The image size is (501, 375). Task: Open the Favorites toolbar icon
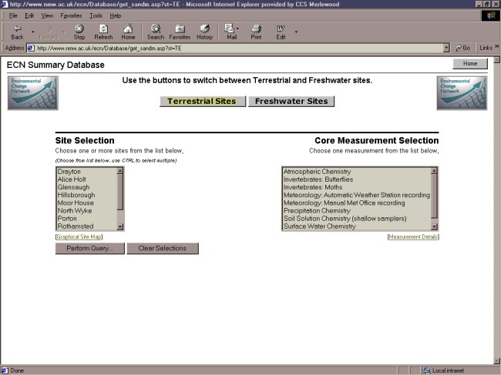180,31
